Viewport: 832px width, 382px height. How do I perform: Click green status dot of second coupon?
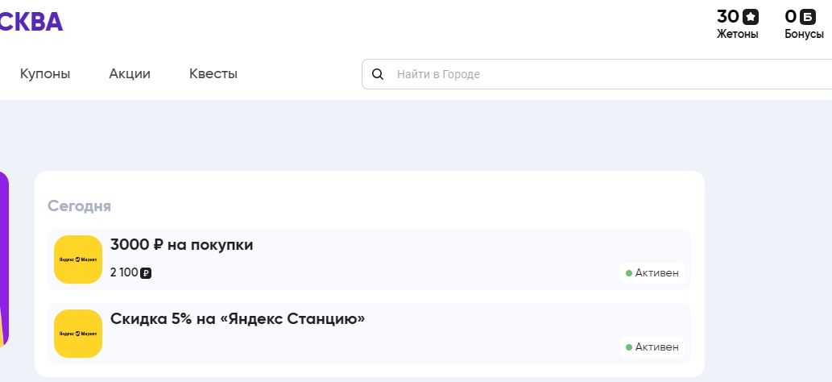(x=629, y=347)
